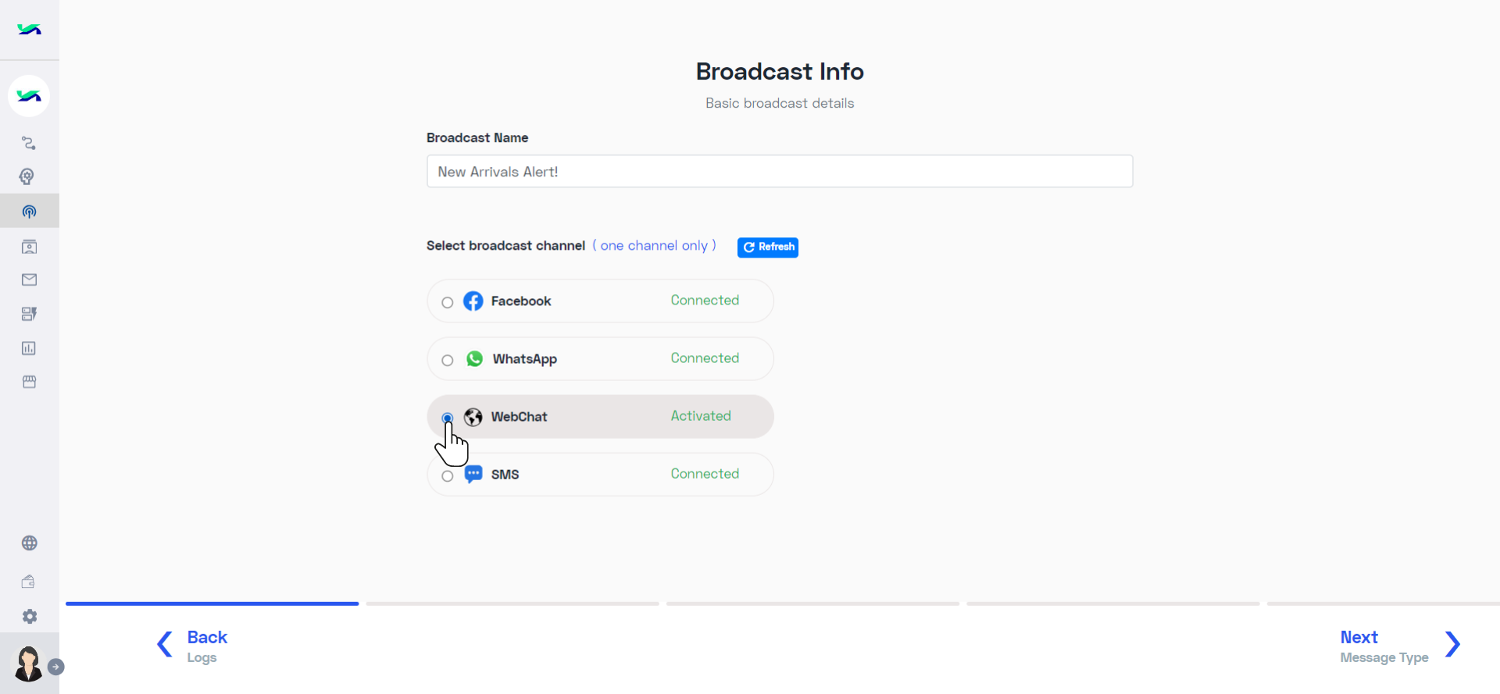This screenshot has height=694, width=1500.
Task: Click the 'Basic broadcast details' subtitle
Action: tap(780, 103)
